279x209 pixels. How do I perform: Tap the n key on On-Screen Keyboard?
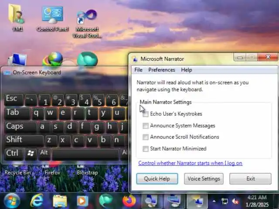(x=118, y=140)
